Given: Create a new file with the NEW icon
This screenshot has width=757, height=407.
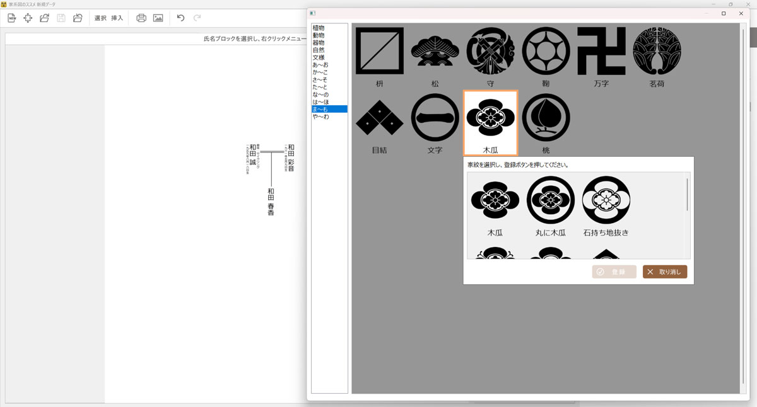Looking at the screenshot, I should coord(11,18).
